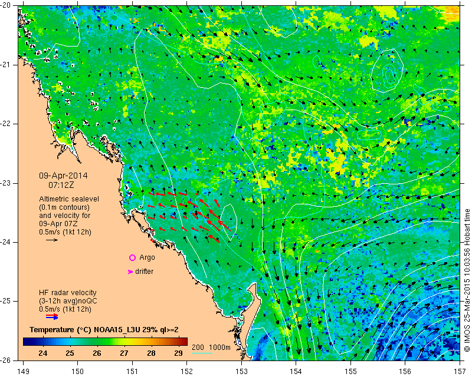Click the colorbar tick label 25
472x377 pixels.
click(x=70, y=353)
